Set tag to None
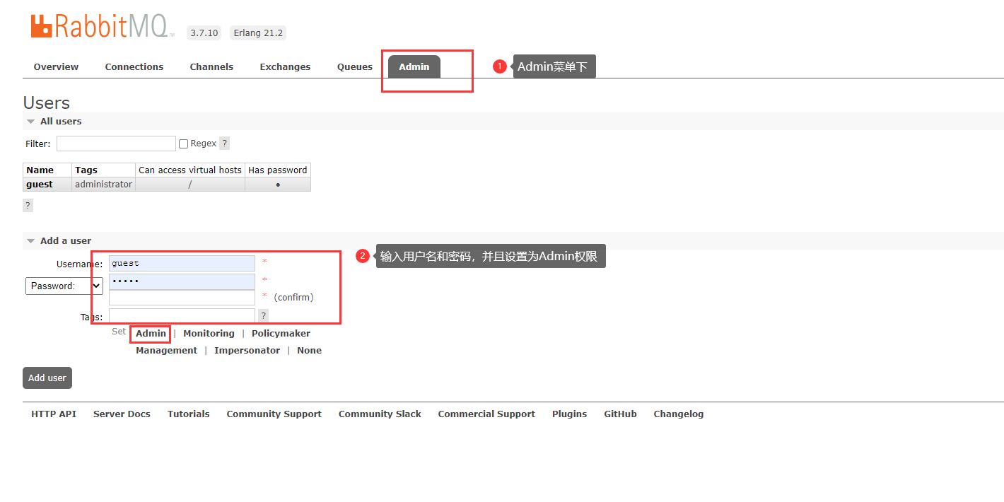This screenshot has height=502, width=1004. point(309,351)
